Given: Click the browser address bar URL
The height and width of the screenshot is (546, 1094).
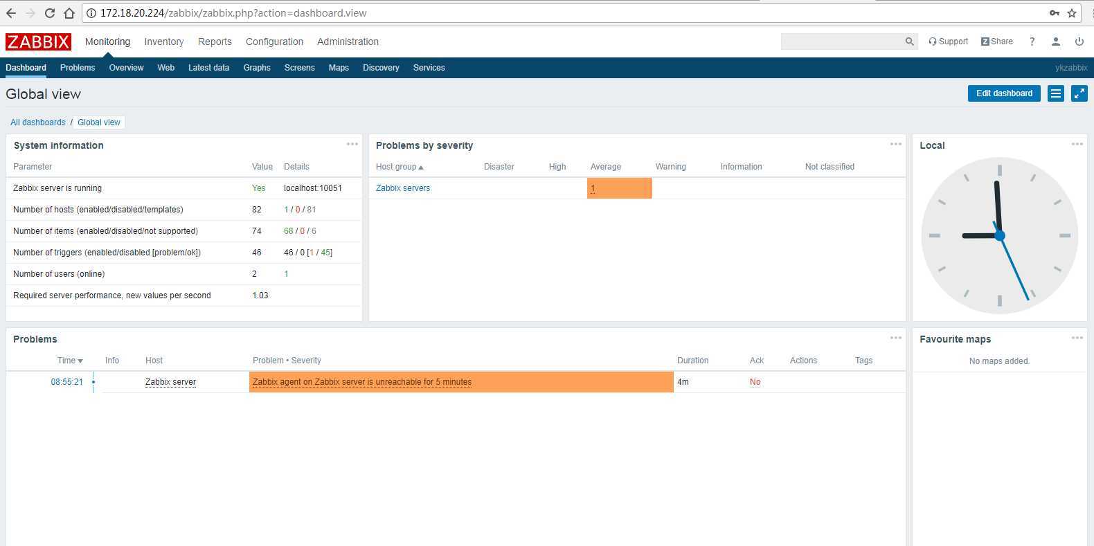Looking at the screenshot, I should [233, 13].
